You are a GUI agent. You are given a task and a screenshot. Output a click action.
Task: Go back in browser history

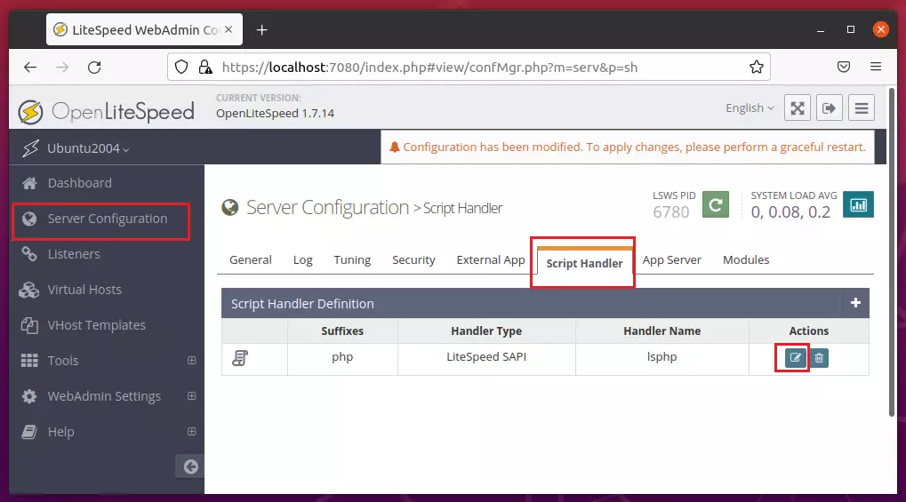click(30, 67)
